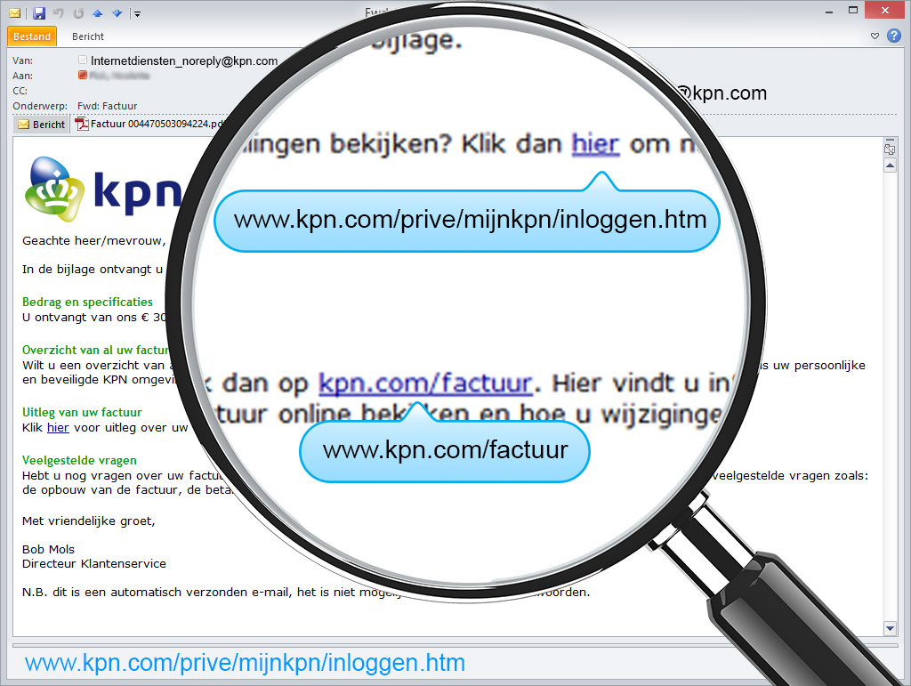The width and height of the screenshot is (911, 686).
Task: Select the Bericht view tab above message body
Action: tap(41, 125)
